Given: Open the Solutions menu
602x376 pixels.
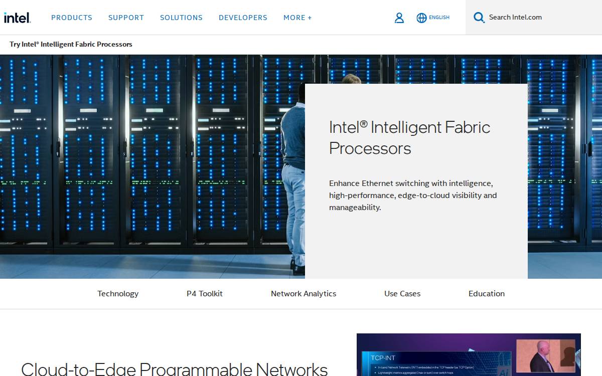Looking at the screenshot, I should point(181,18).
